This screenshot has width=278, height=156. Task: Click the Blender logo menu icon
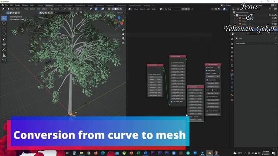point(3,5)
